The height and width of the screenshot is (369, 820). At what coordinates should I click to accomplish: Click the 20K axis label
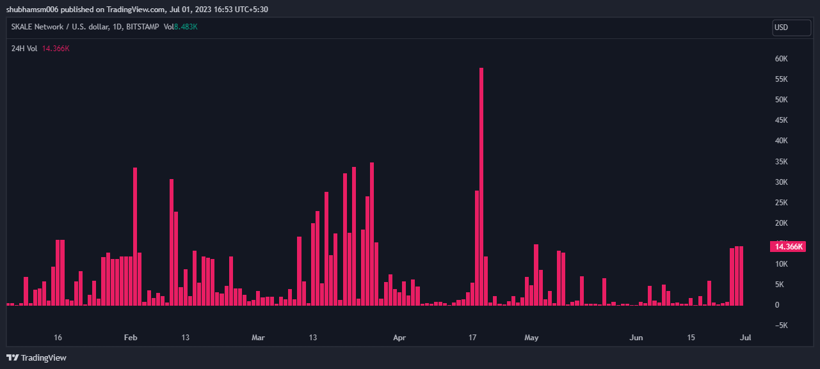781,223
